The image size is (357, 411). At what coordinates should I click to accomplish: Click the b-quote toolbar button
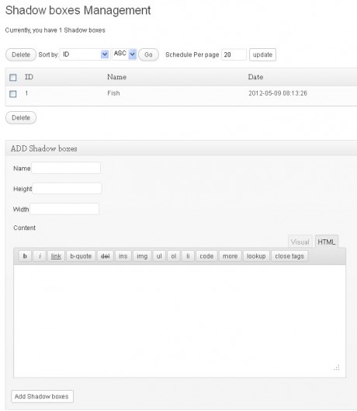(x=81, y=256)
